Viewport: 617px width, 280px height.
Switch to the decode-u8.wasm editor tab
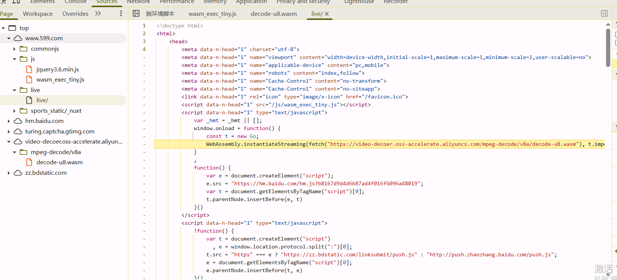273,14
